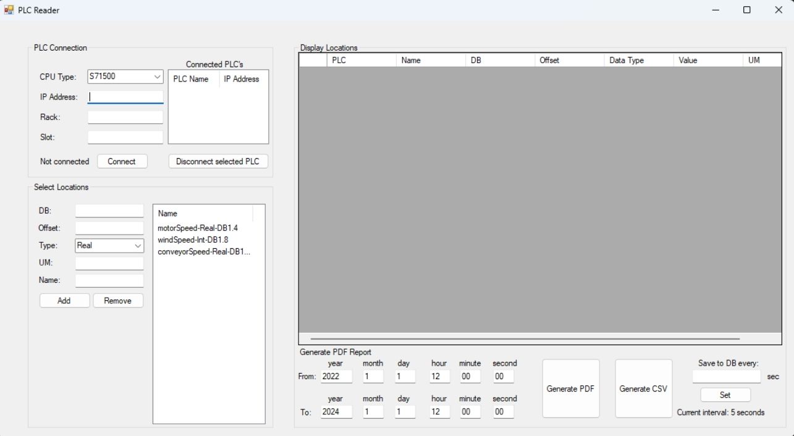This screenshot has height=436, width=794.
Task: Click the PLC Reader app icon in title bar
Action: [x=9, y=10]
